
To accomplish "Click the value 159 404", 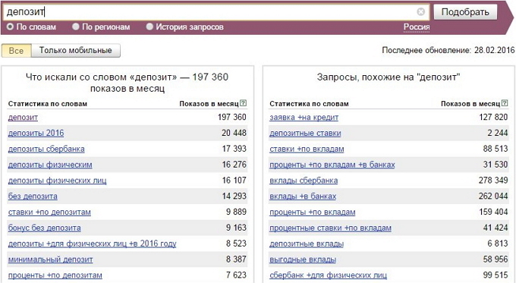I will [x=494, y=212].
